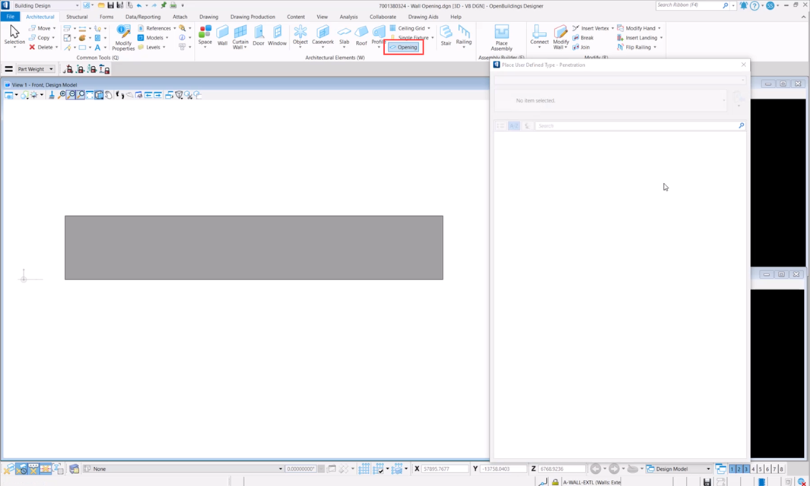Click Update View brush icon in View 1
Screen dimensions: 810x486
[52, 95]
